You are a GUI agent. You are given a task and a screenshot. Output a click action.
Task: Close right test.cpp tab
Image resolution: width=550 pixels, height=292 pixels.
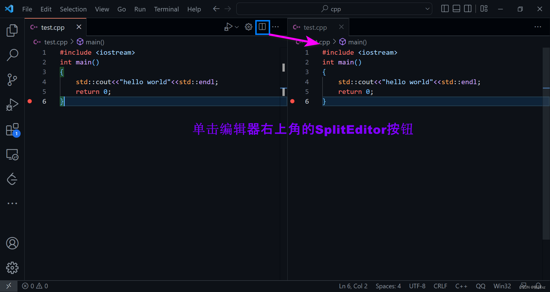point(341,27)
